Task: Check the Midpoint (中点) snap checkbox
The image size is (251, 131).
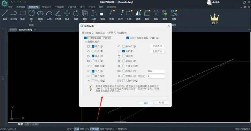Action: point(93,51)
